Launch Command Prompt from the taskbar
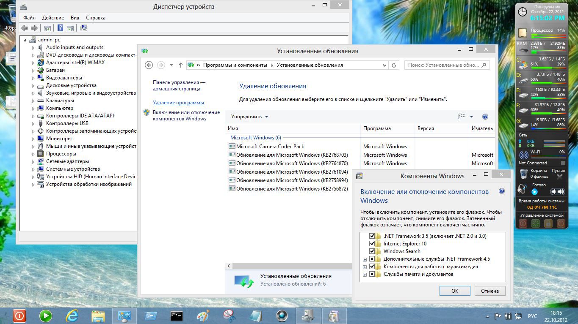This screenshot has height=324, width=578. pos(177,316)
